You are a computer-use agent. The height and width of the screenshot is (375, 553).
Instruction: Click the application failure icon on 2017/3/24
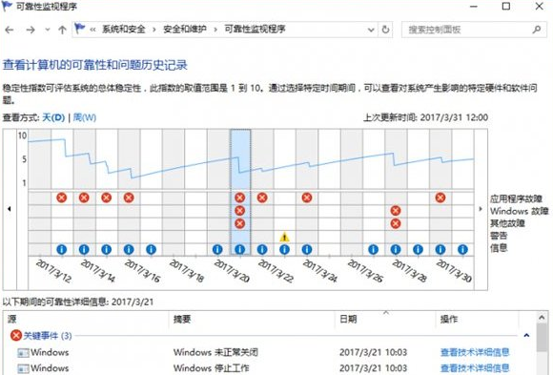(307, 198)
